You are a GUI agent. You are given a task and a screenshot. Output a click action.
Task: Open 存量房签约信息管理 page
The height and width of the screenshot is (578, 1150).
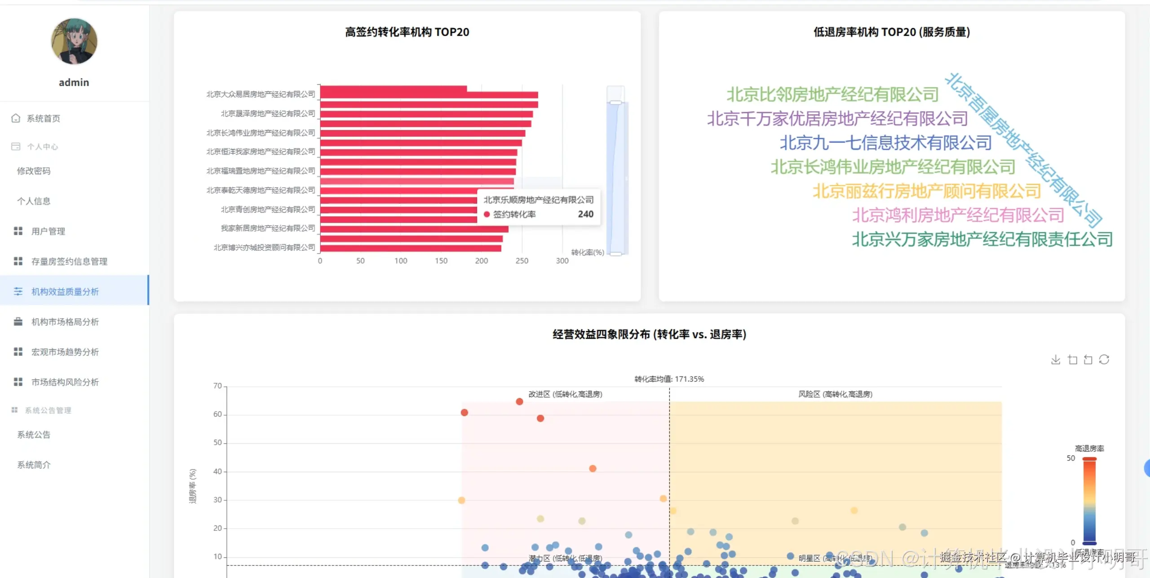(69, 261)
